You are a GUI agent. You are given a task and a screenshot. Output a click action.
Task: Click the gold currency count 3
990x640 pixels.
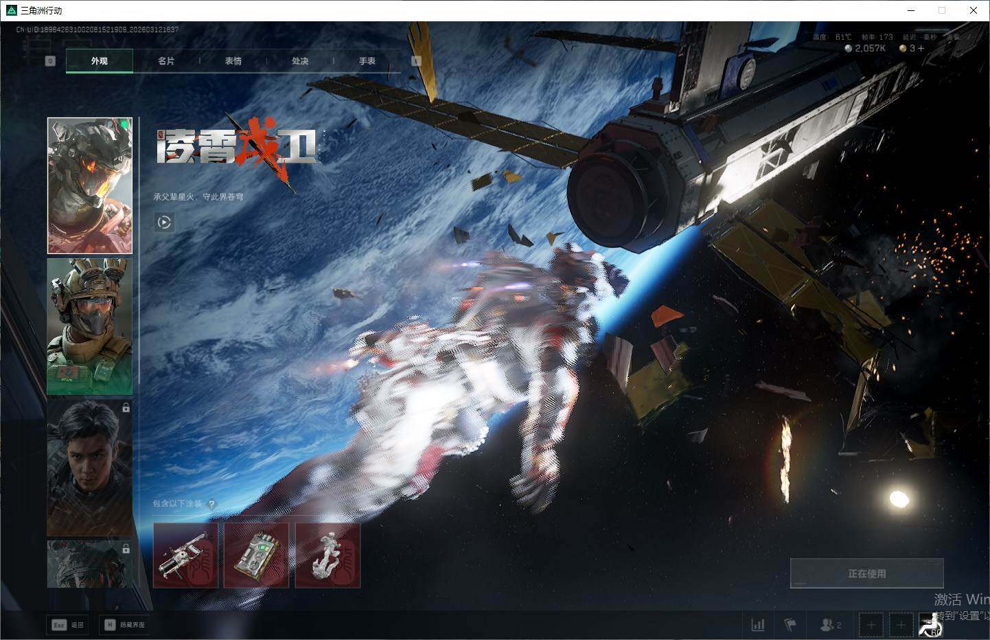[912, 48]
